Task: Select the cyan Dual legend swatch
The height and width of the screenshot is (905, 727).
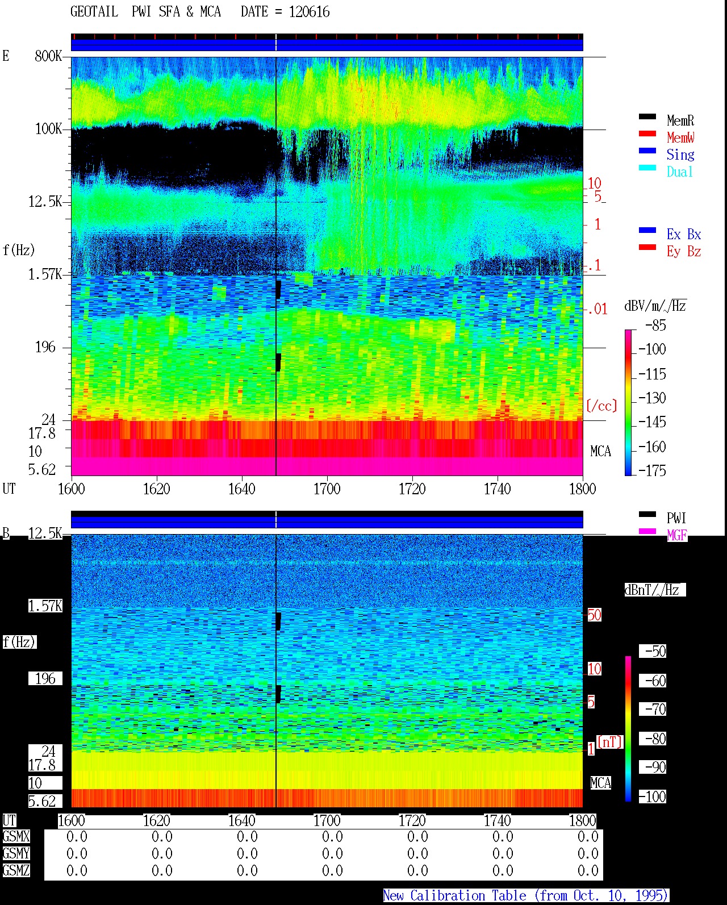Action: click(x=647, y=168)
